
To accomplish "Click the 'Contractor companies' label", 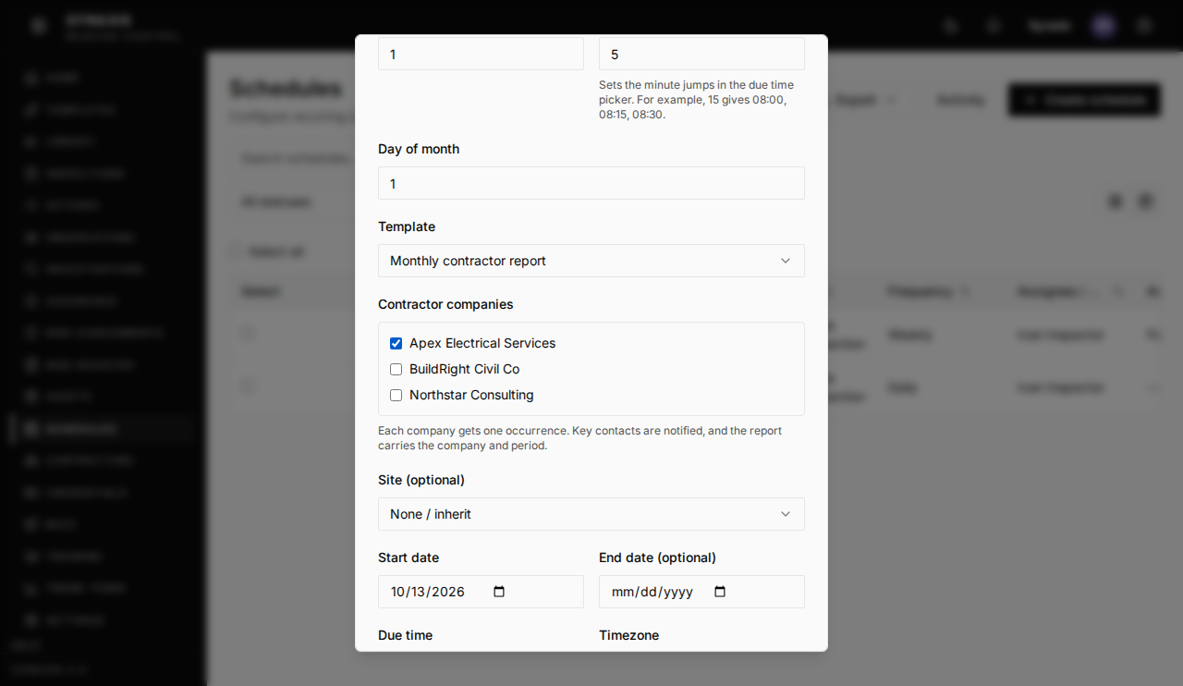I will (445, 304).
